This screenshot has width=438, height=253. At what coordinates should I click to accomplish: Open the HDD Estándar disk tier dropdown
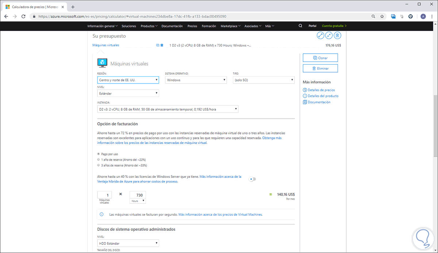(x=128, y=243)
